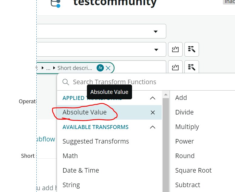Open the second dropdown field

156,49
